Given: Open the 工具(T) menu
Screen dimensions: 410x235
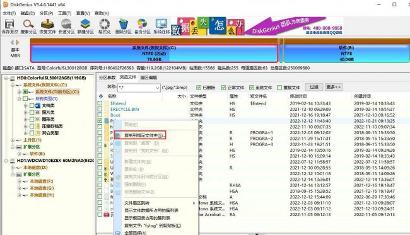Looking at the screenshot, I should pos(64,13).
